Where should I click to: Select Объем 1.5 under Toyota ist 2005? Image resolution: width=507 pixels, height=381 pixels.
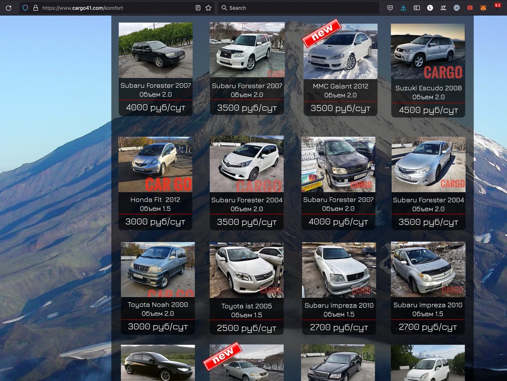[x=246, y=315]
